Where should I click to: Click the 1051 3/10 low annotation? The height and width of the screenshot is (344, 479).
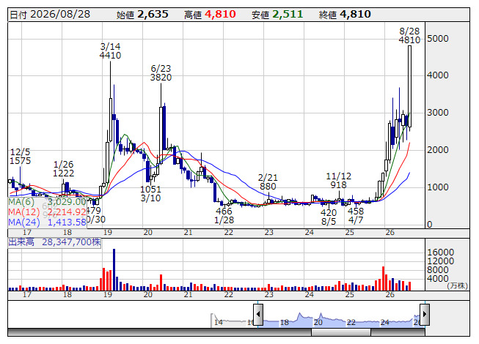pos(150,194)
